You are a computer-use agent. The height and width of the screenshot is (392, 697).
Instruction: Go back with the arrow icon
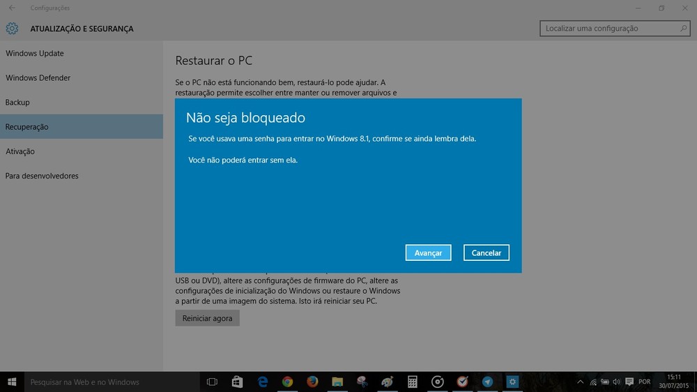pyautogui.click(x=12, y=8)
